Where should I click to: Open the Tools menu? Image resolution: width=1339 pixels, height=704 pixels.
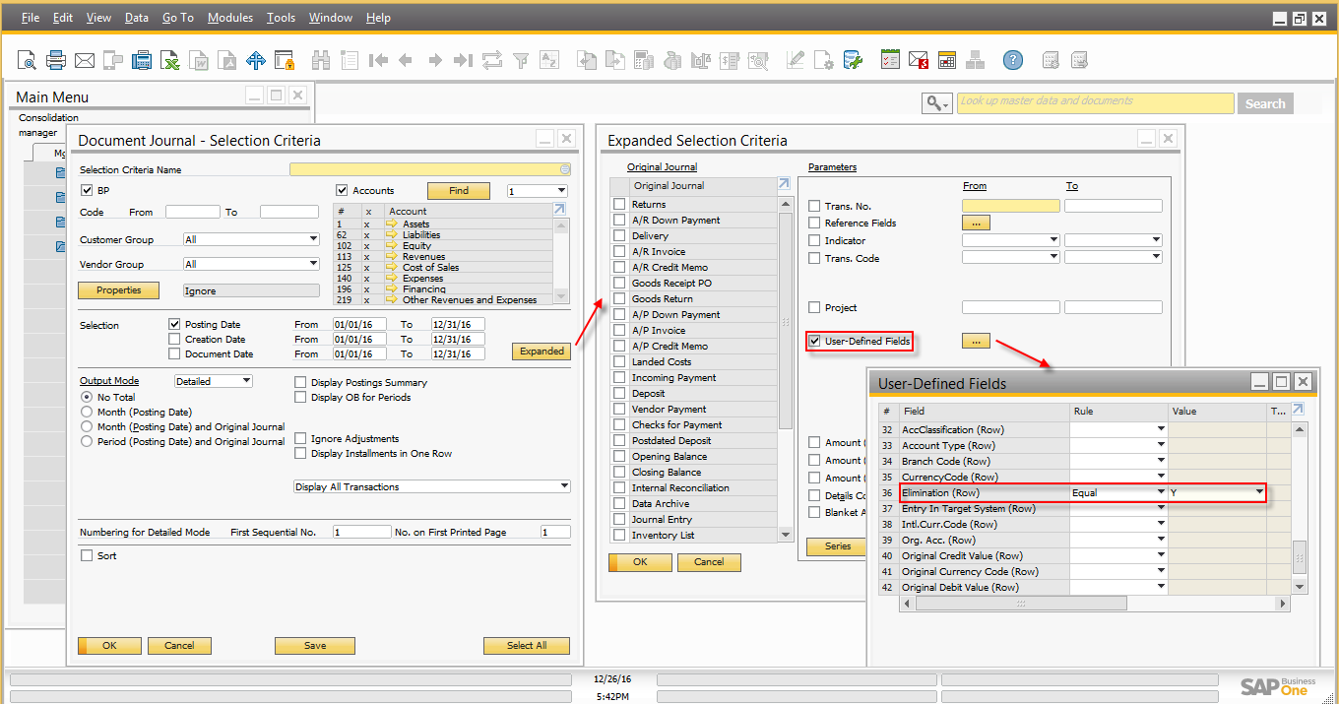(x=281, y=18)
